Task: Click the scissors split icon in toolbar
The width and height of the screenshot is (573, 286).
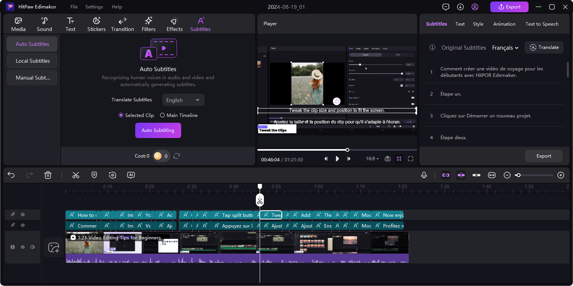Action: point(76,175)
